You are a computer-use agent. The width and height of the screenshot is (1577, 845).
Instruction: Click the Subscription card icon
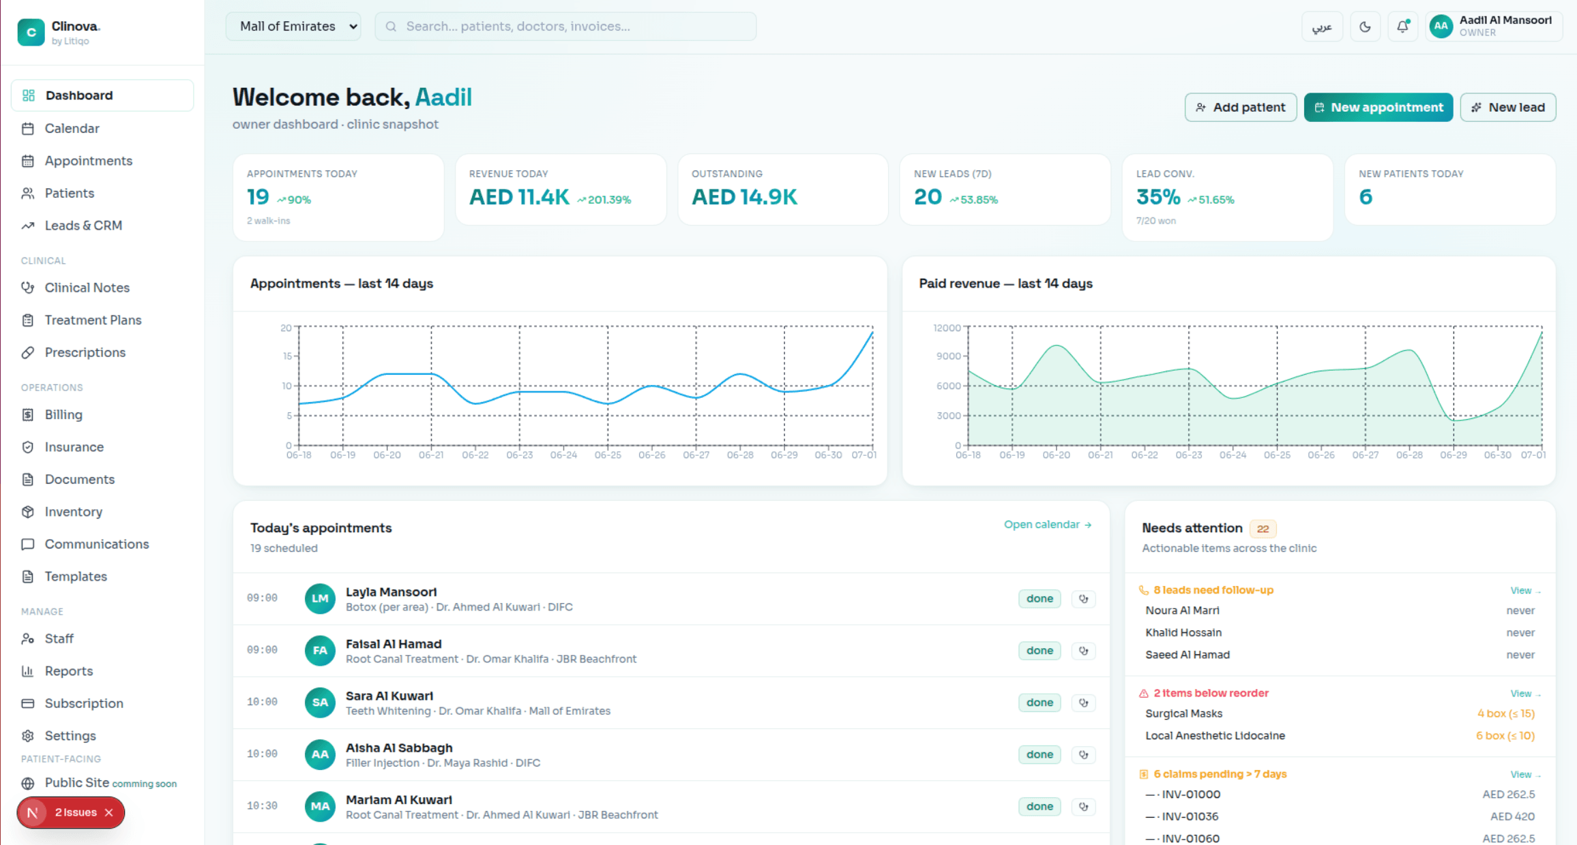[28, 703]
